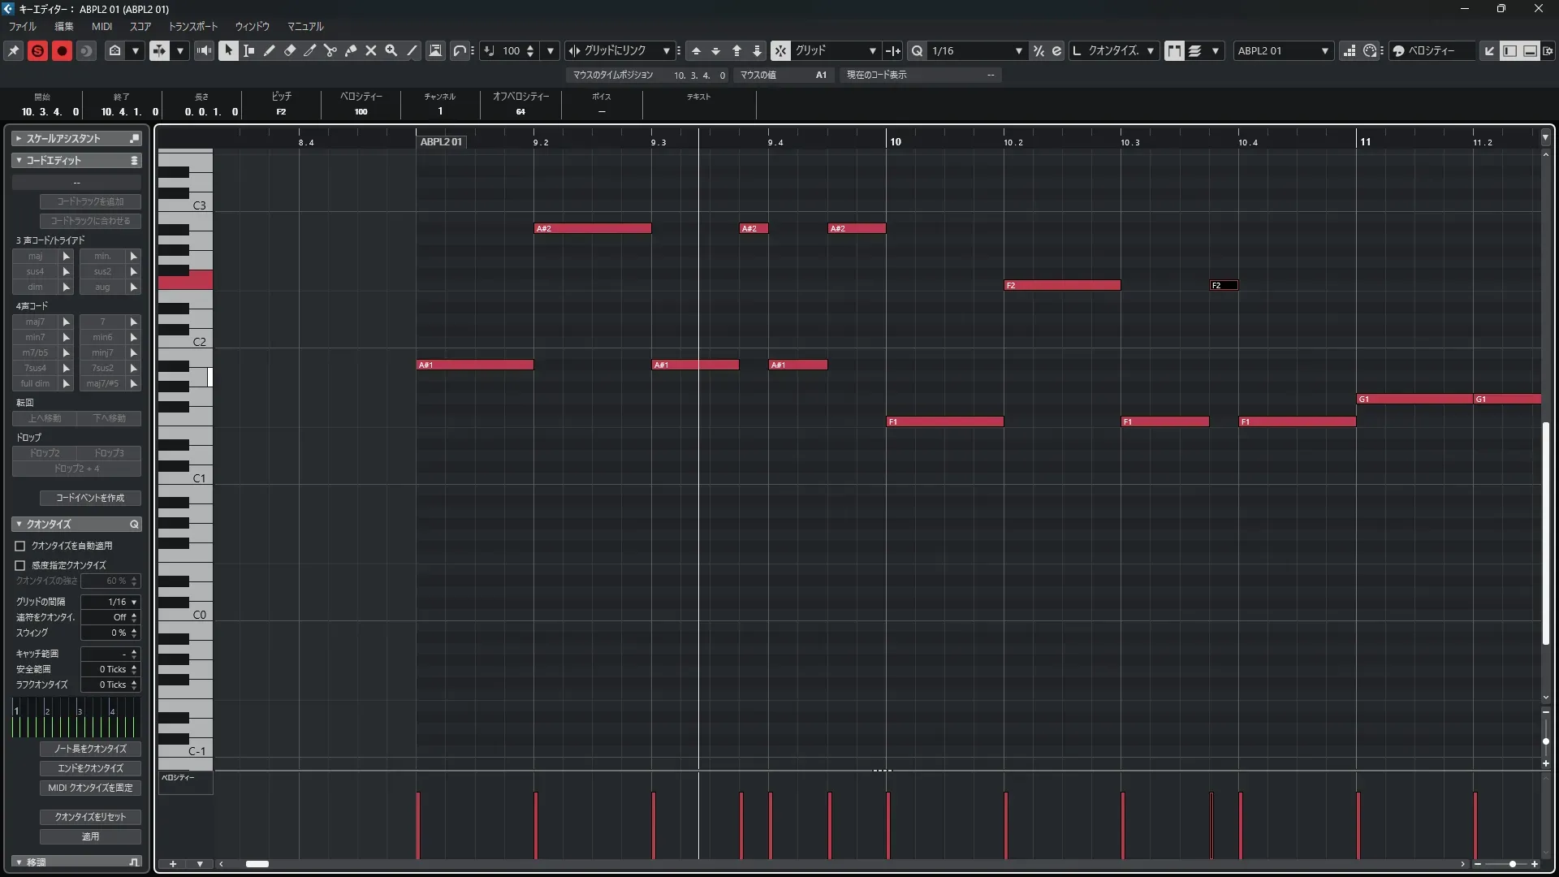1559x877 pixels.
Task: Enable 感度指定クオンタイズ checkbox
Action: pyautogui.click(x=20, y=565)
